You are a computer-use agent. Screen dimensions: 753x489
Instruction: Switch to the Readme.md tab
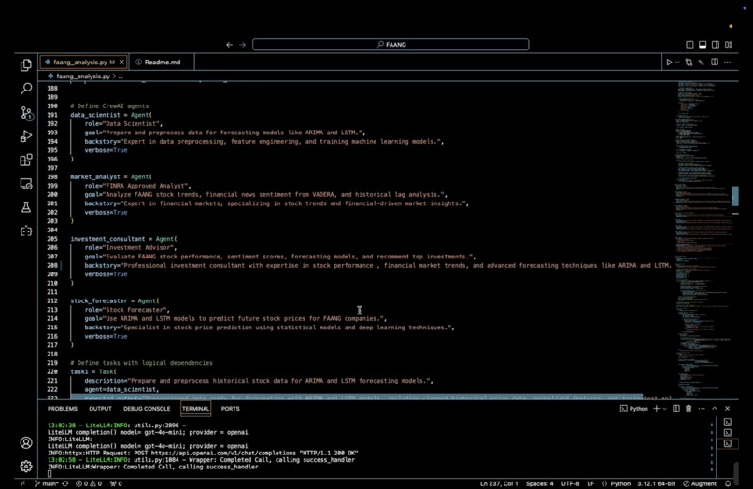click(x=163, y=63)
